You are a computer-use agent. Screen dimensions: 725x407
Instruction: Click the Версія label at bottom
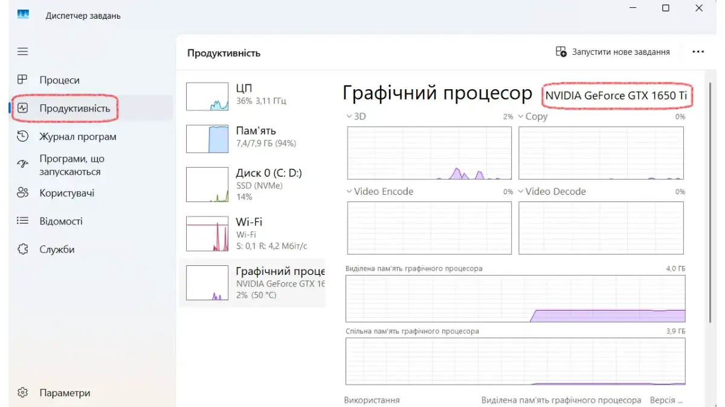666,400
